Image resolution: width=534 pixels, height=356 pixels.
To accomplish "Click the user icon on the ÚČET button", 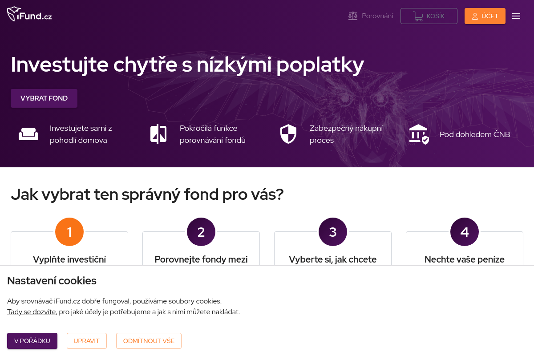I will coord(475,16).
